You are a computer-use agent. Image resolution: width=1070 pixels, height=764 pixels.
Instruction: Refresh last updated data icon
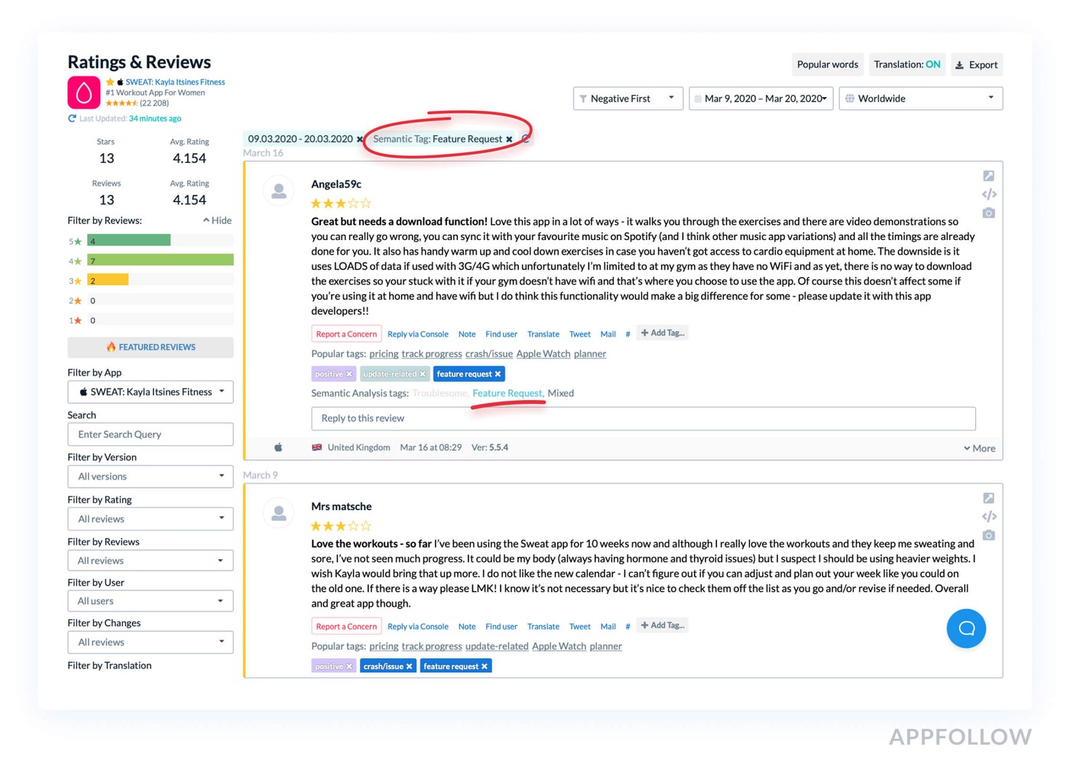click(72, 119)
